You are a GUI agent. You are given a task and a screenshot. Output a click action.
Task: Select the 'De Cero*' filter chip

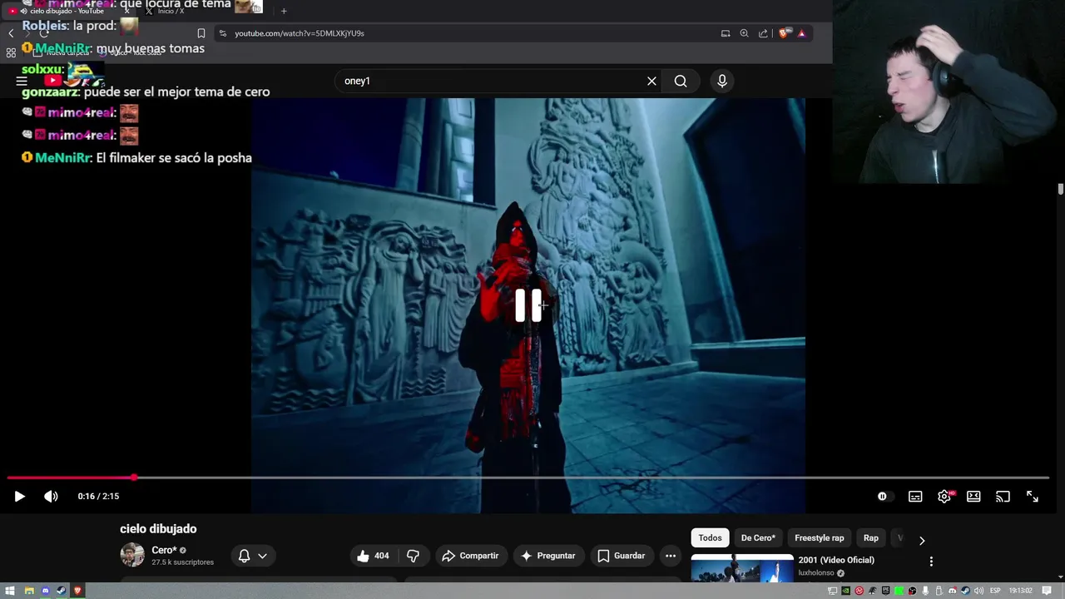point(758,537)
